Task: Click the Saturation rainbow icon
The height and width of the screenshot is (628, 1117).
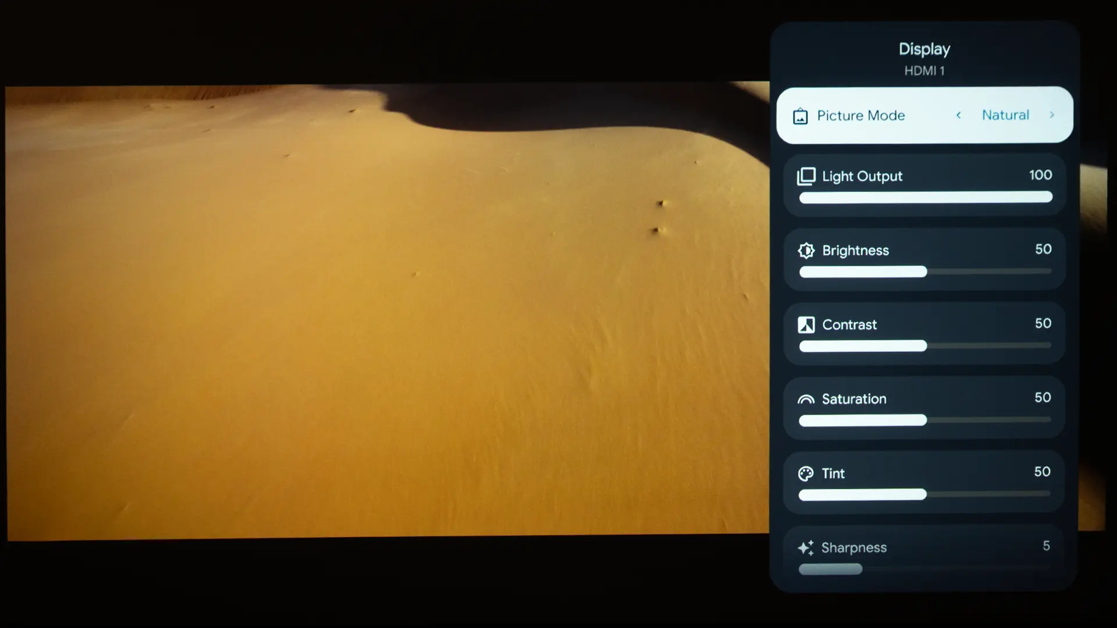Action: pyautogui.click(x=806, y=399)
